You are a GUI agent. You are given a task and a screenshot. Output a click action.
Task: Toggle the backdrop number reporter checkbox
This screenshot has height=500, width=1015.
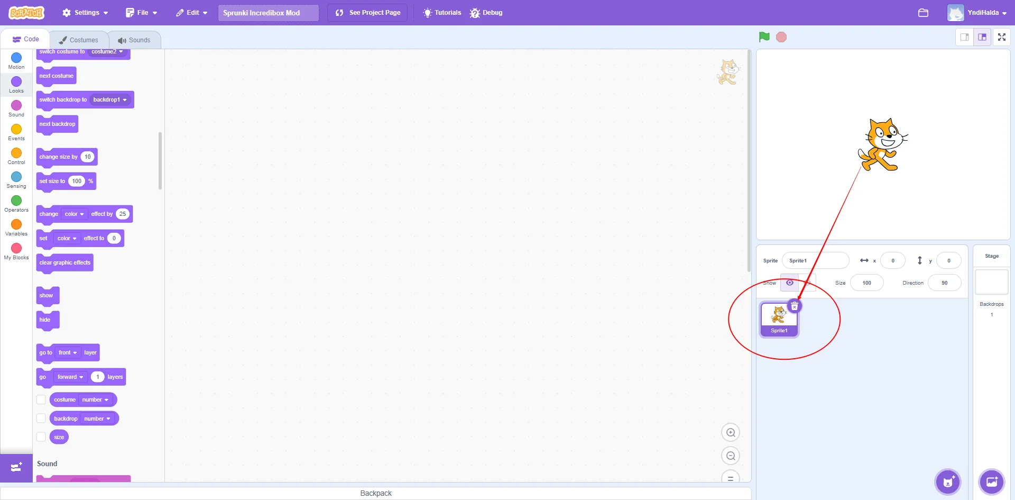point(41,419)
